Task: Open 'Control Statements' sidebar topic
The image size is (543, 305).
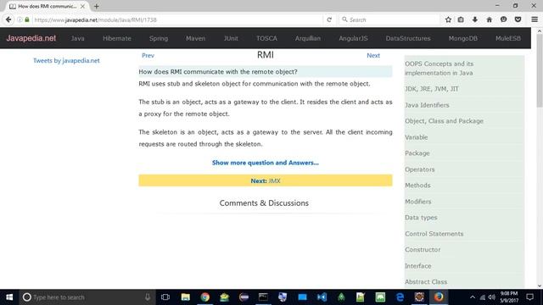Action: click(x=434, y=234)
